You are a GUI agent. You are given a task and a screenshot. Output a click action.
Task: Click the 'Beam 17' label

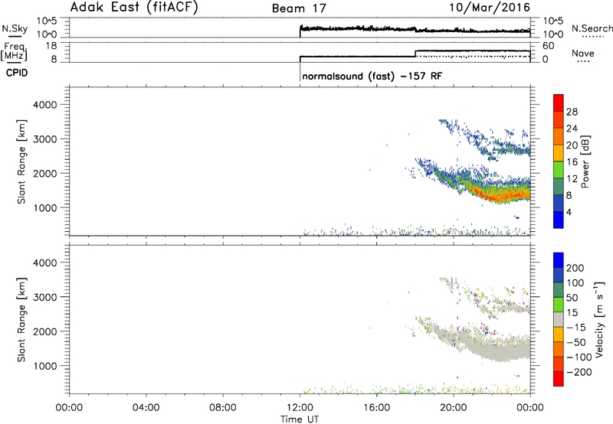pos(299,8)
